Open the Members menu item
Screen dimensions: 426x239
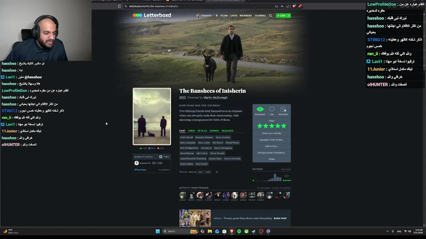pos(246,16)
